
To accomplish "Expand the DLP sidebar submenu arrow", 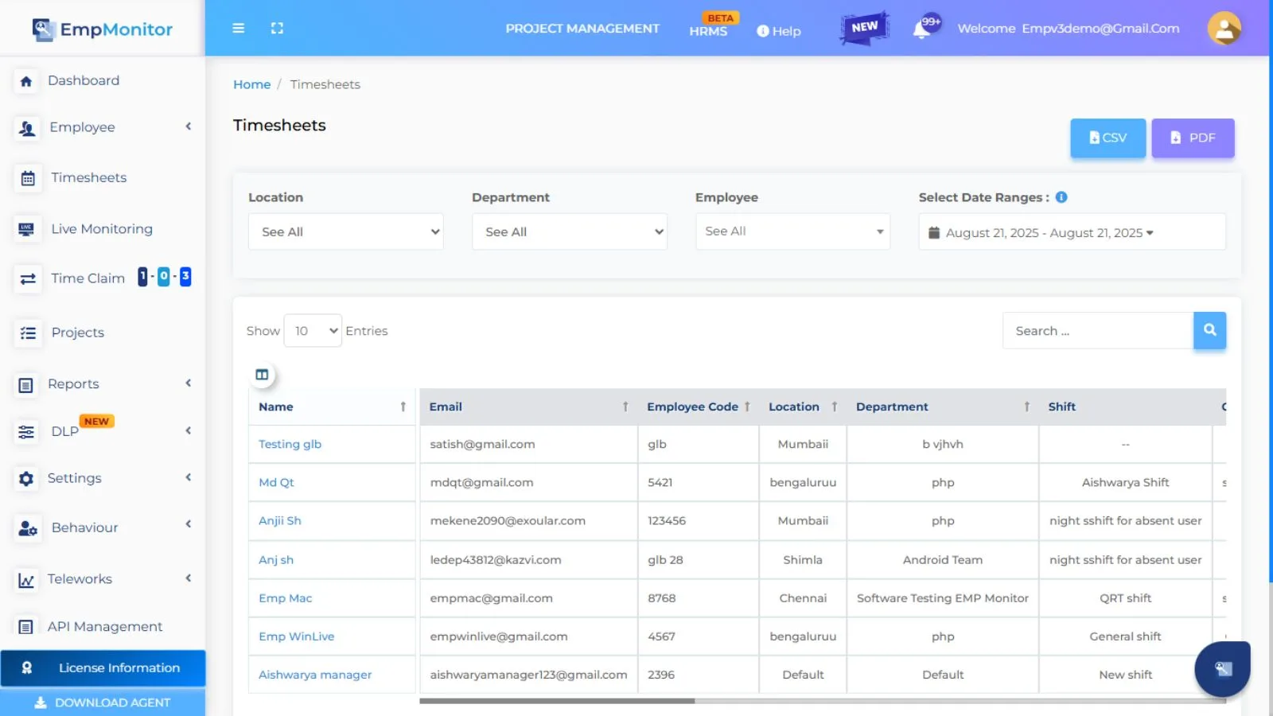I will click(189, 431).
